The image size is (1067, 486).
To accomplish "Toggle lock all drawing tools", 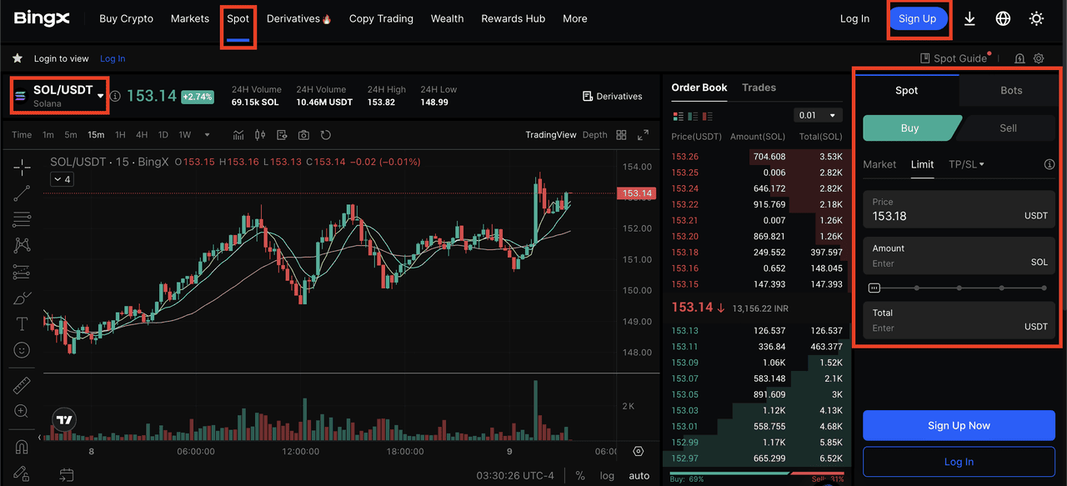I will click(x=22, y=472).
